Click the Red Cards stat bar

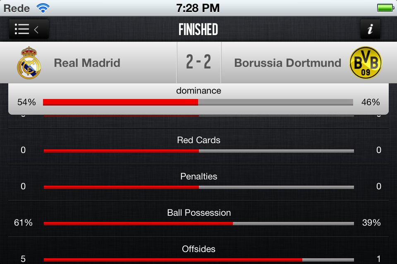pos(198,151)
